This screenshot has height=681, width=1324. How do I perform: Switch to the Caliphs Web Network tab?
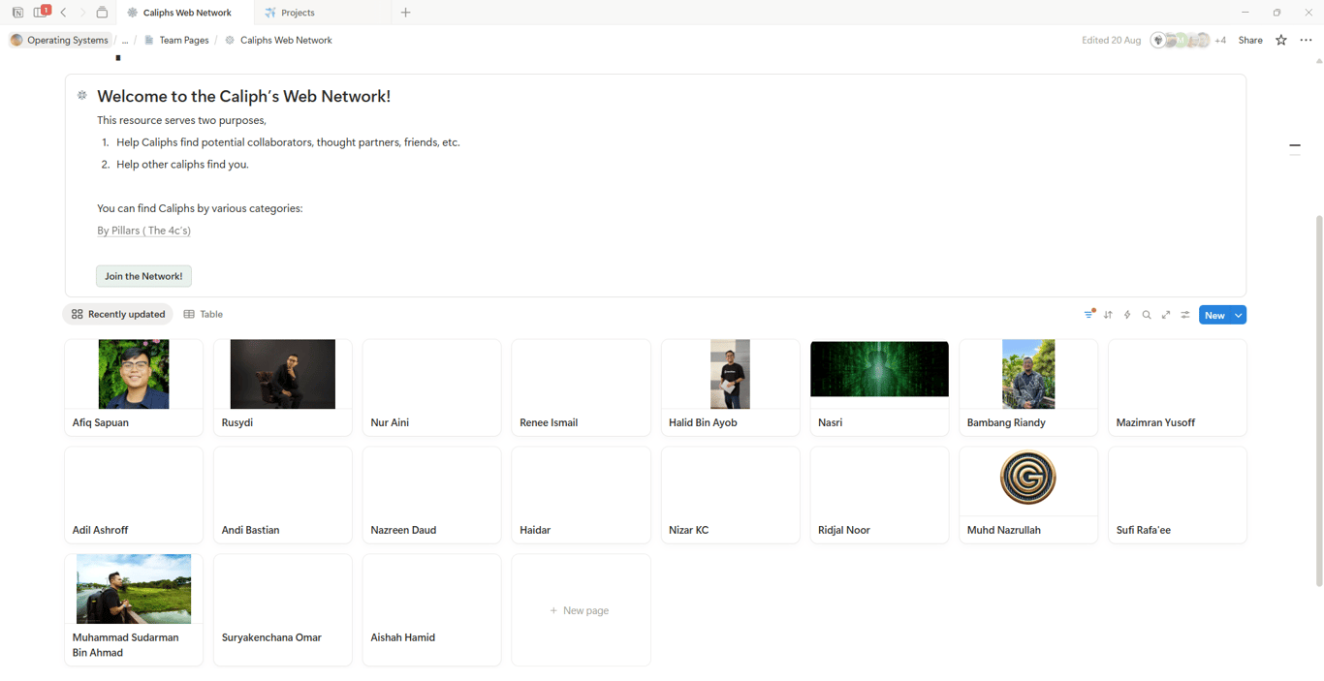pyautogui.click(x=186, y=13)
